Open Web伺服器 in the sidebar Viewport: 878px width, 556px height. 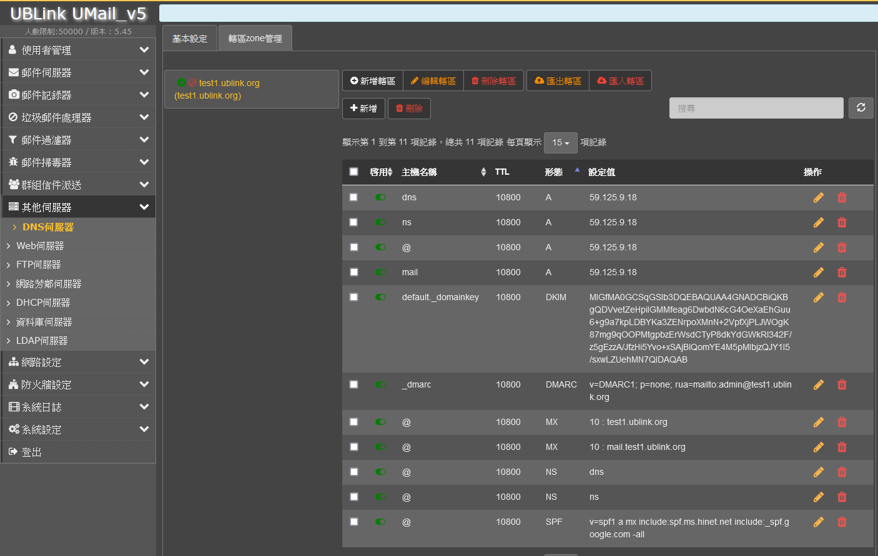pyautogui.click(x=41, y=246)
